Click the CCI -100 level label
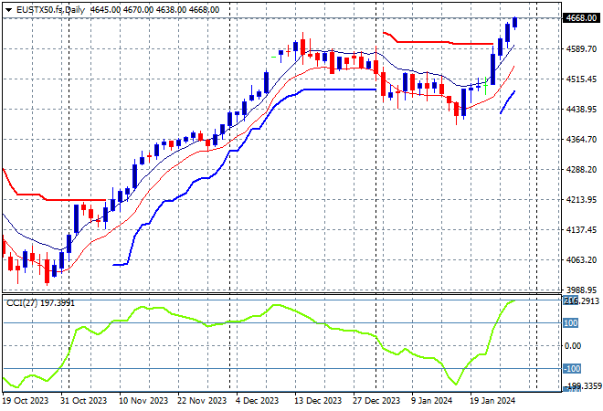 coord(571,368)
